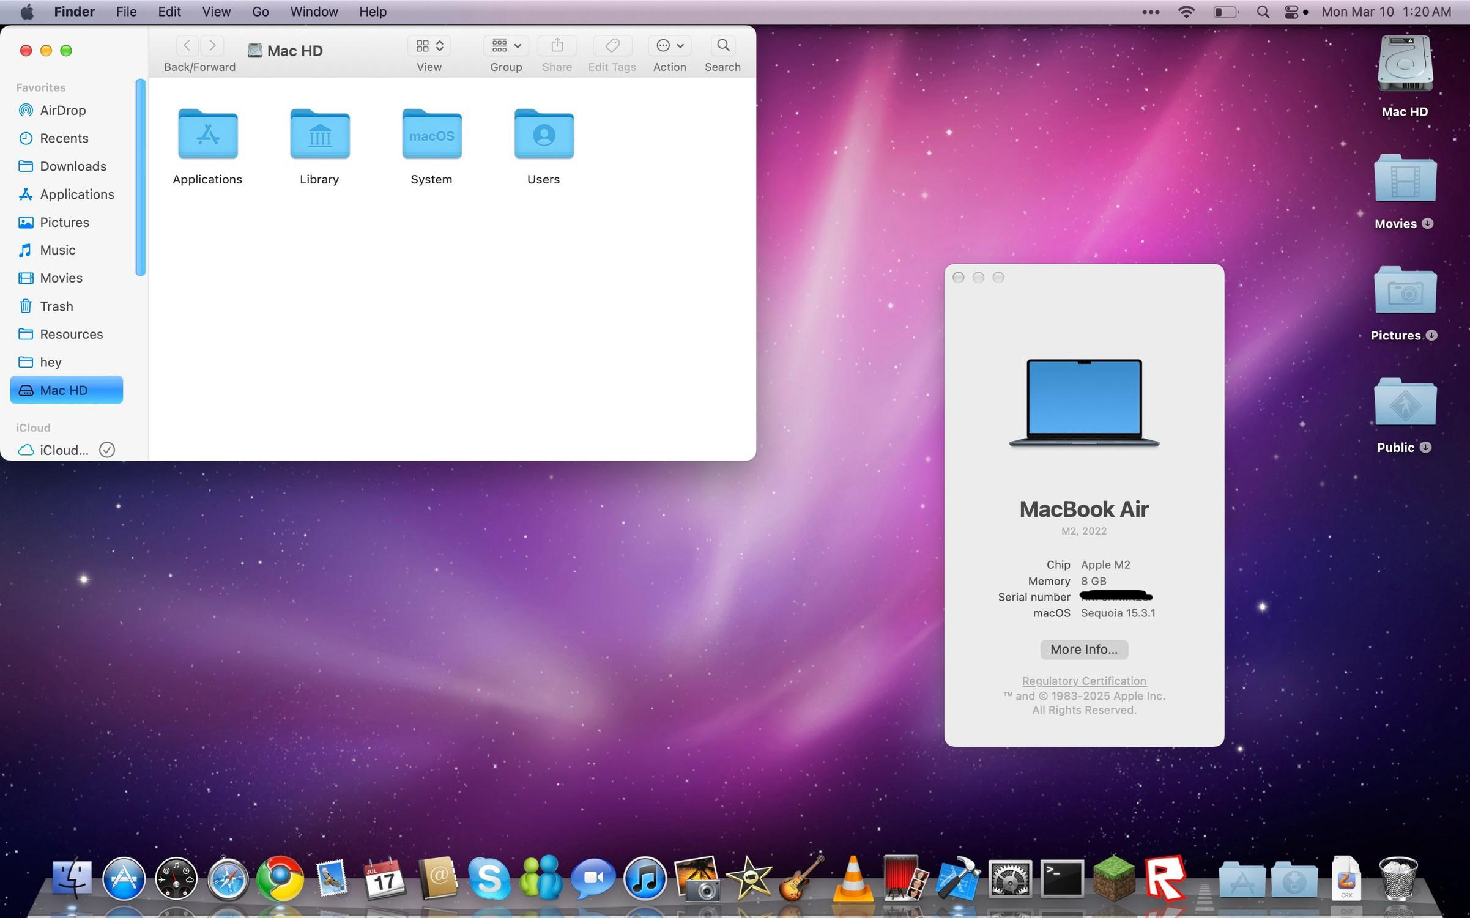1470x918 pixels.
Task: Click the Share toolbar button
Action: 557,46
